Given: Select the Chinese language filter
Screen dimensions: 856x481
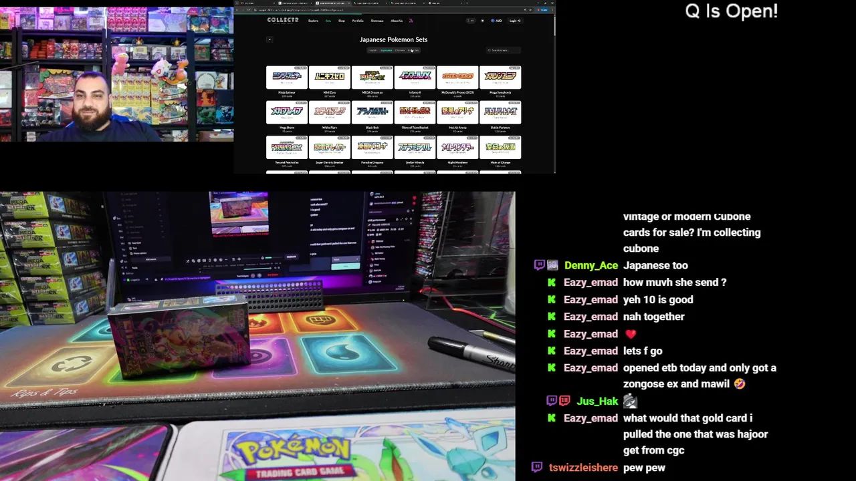Looking at the screenshot, I should [400, 50].
